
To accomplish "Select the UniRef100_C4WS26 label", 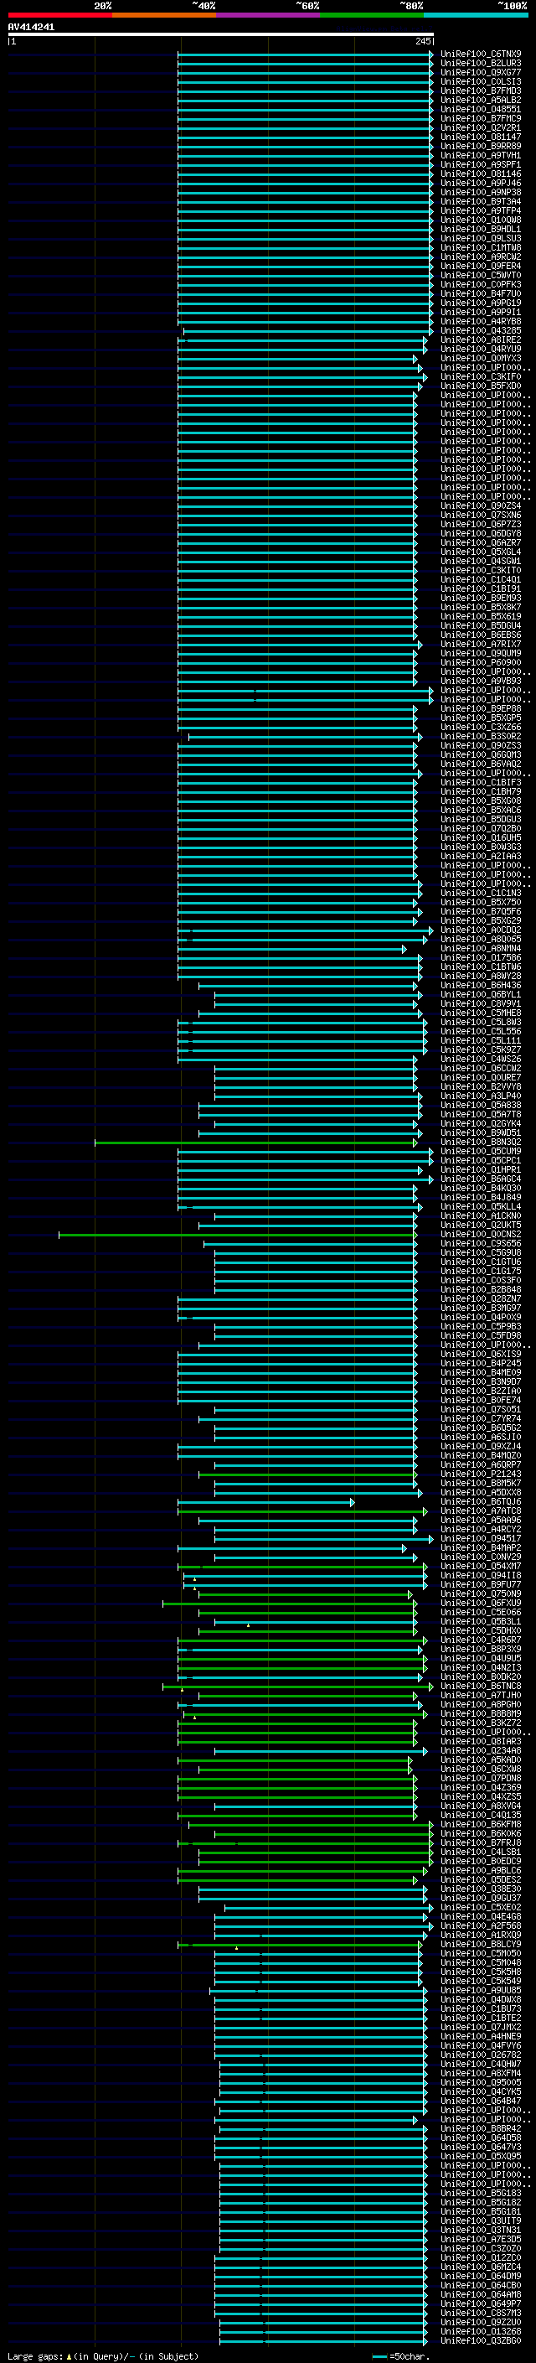I will (481, 1059).
